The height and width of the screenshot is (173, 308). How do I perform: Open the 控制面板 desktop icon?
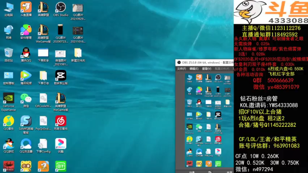point(8,78)
